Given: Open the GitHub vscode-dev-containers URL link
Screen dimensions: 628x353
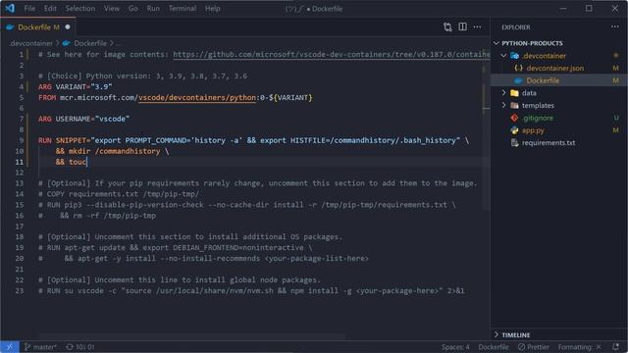Looking at the screenshot, I should 332,55.
